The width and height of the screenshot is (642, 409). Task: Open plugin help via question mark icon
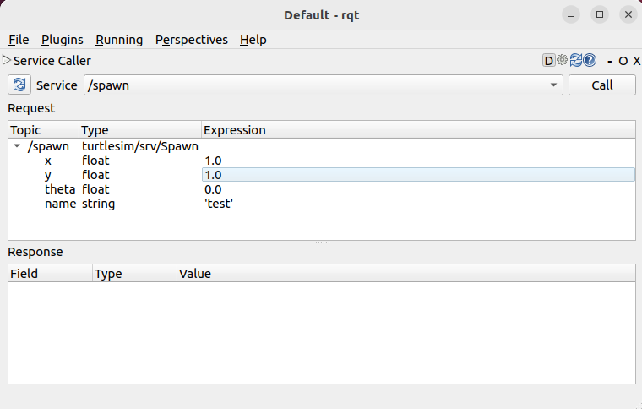tap(590, 60)
